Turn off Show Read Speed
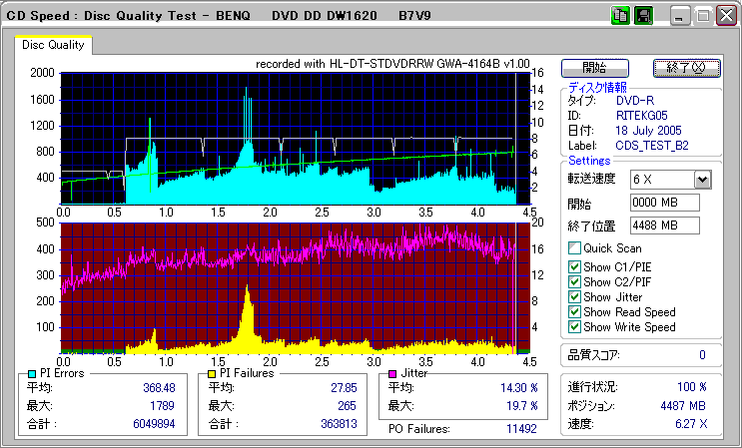742x448 pixels. (x=574, y=312)
